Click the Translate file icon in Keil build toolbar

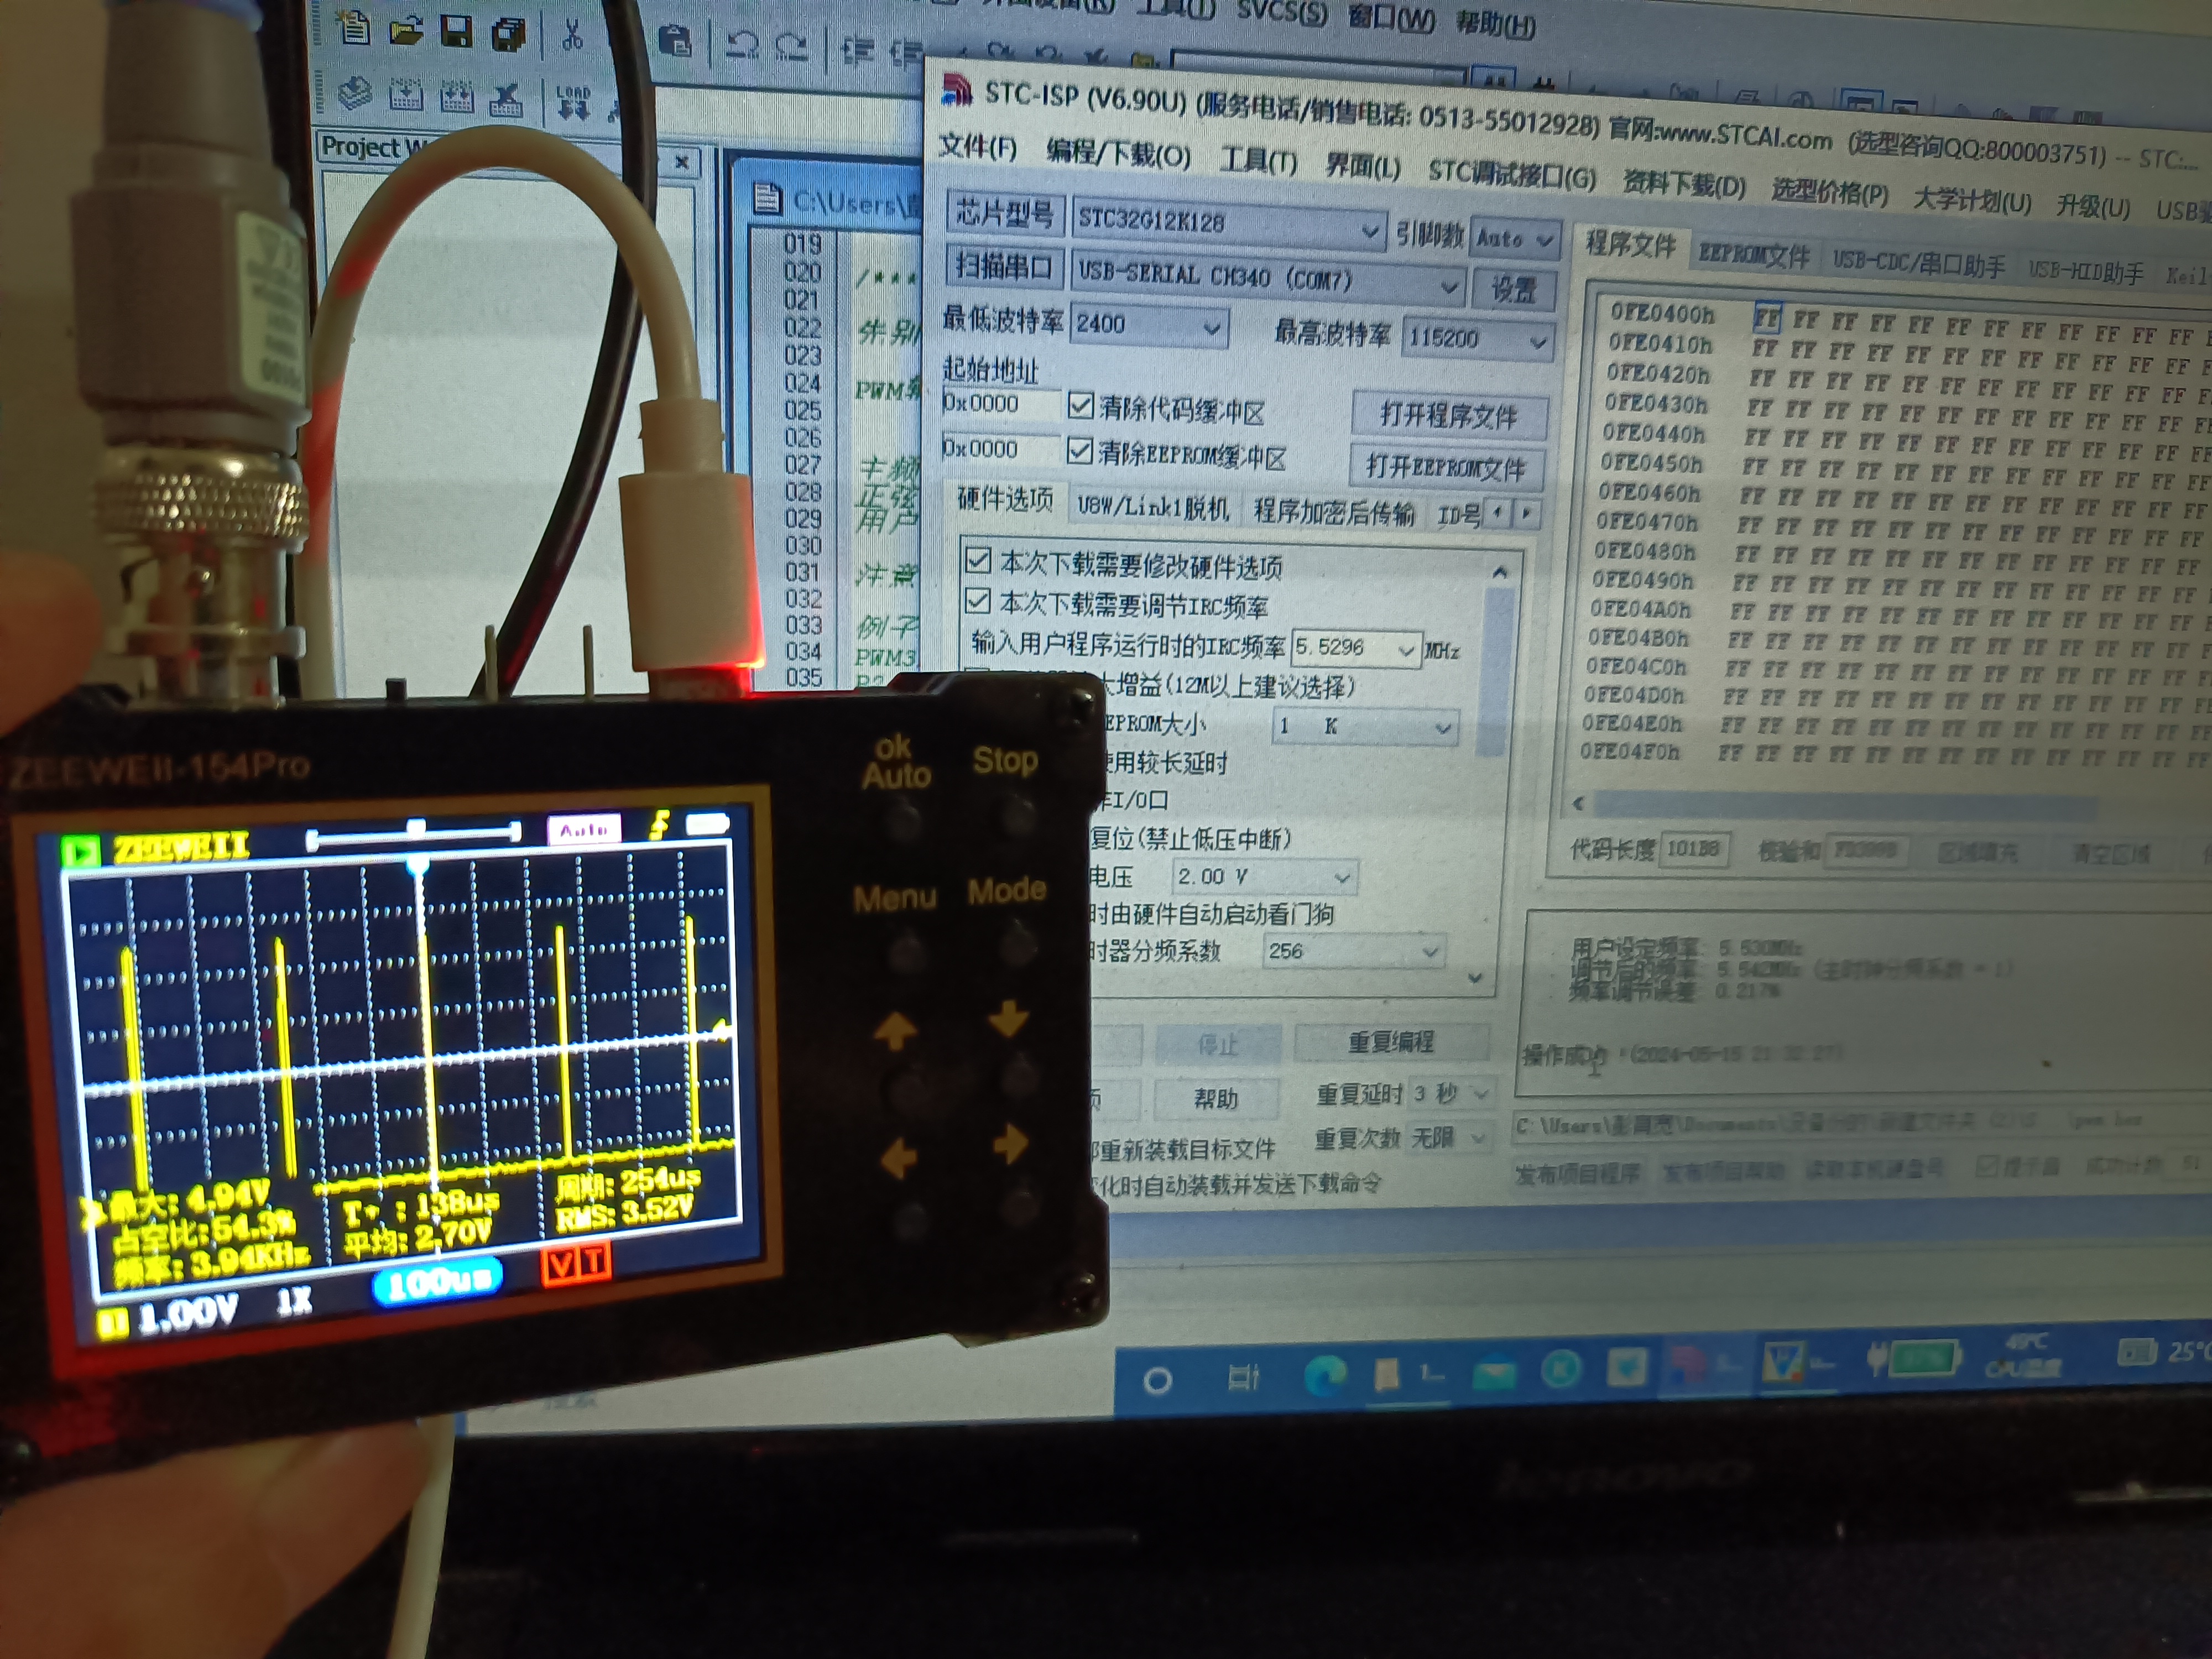354,93
